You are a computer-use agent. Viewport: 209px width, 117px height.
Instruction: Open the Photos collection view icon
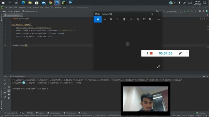[98, 19]
